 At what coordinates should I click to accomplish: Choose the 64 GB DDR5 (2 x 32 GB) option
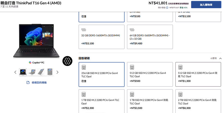click(150, 37)
